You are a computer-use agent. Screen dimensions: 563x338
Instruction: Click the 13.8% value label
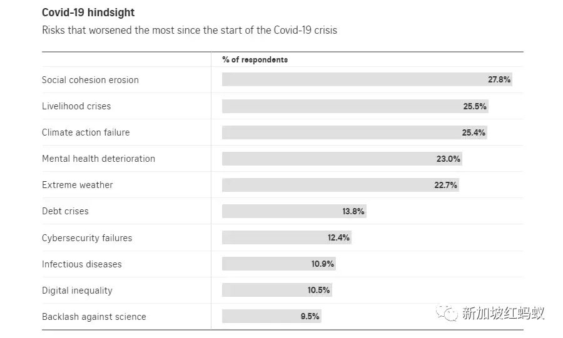point(353,211)
